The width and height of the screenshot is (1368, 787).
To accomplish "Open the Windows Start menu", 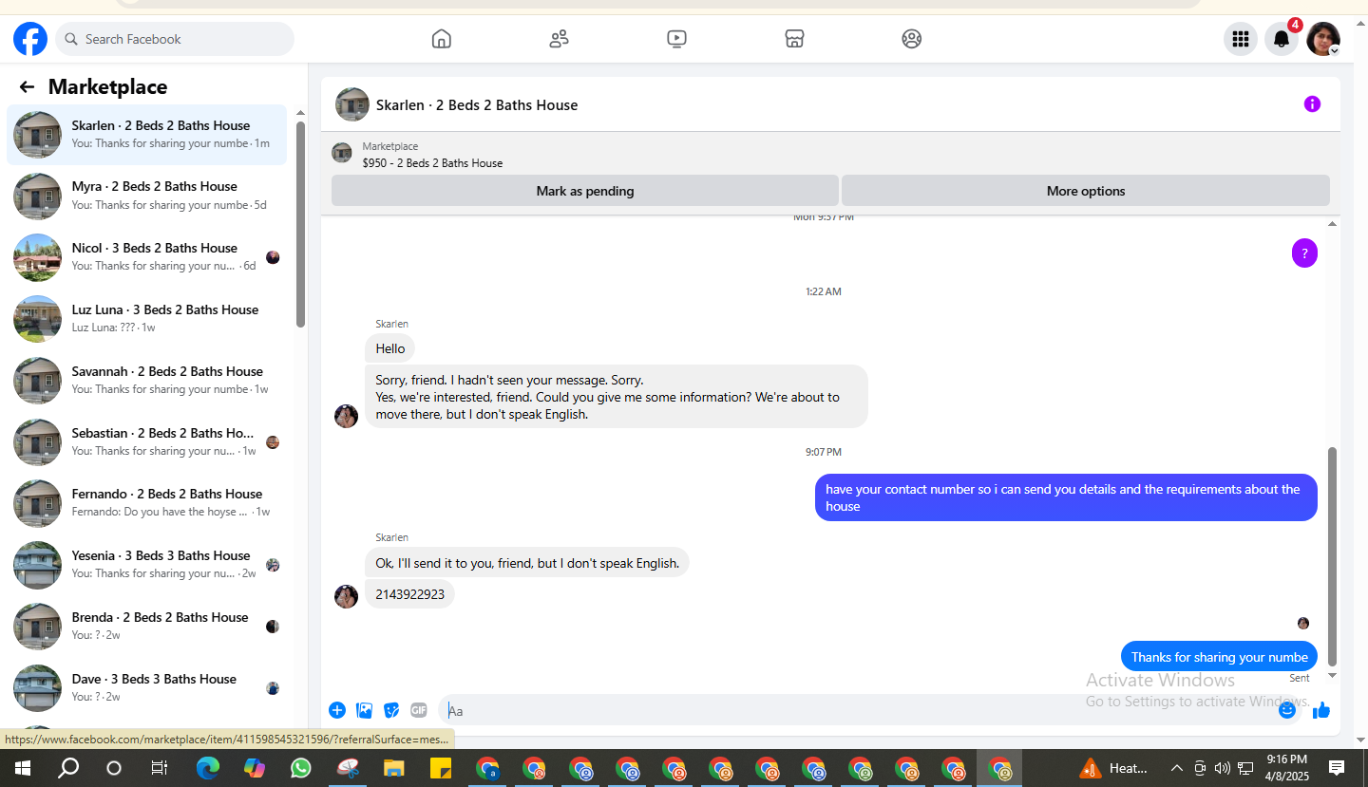I will tap(22, 768).
